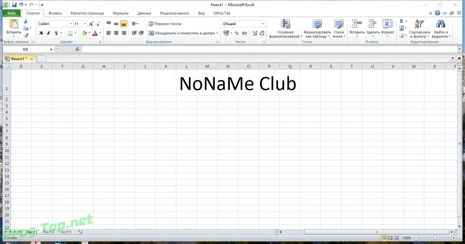Click Decrease Decimal icon

(262, 33)
